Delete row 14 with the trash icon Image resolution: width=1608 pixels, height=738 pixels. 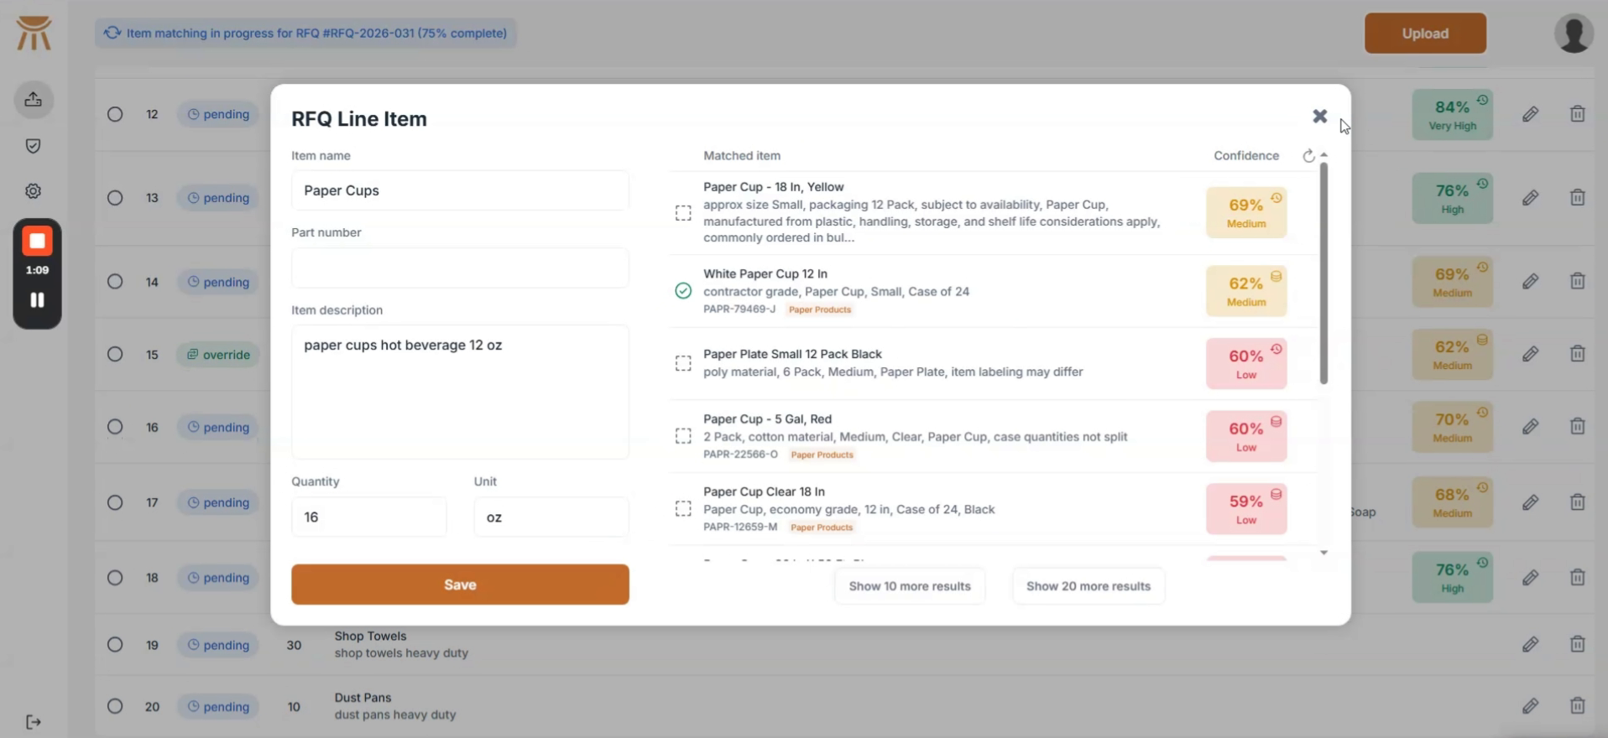1577,281
